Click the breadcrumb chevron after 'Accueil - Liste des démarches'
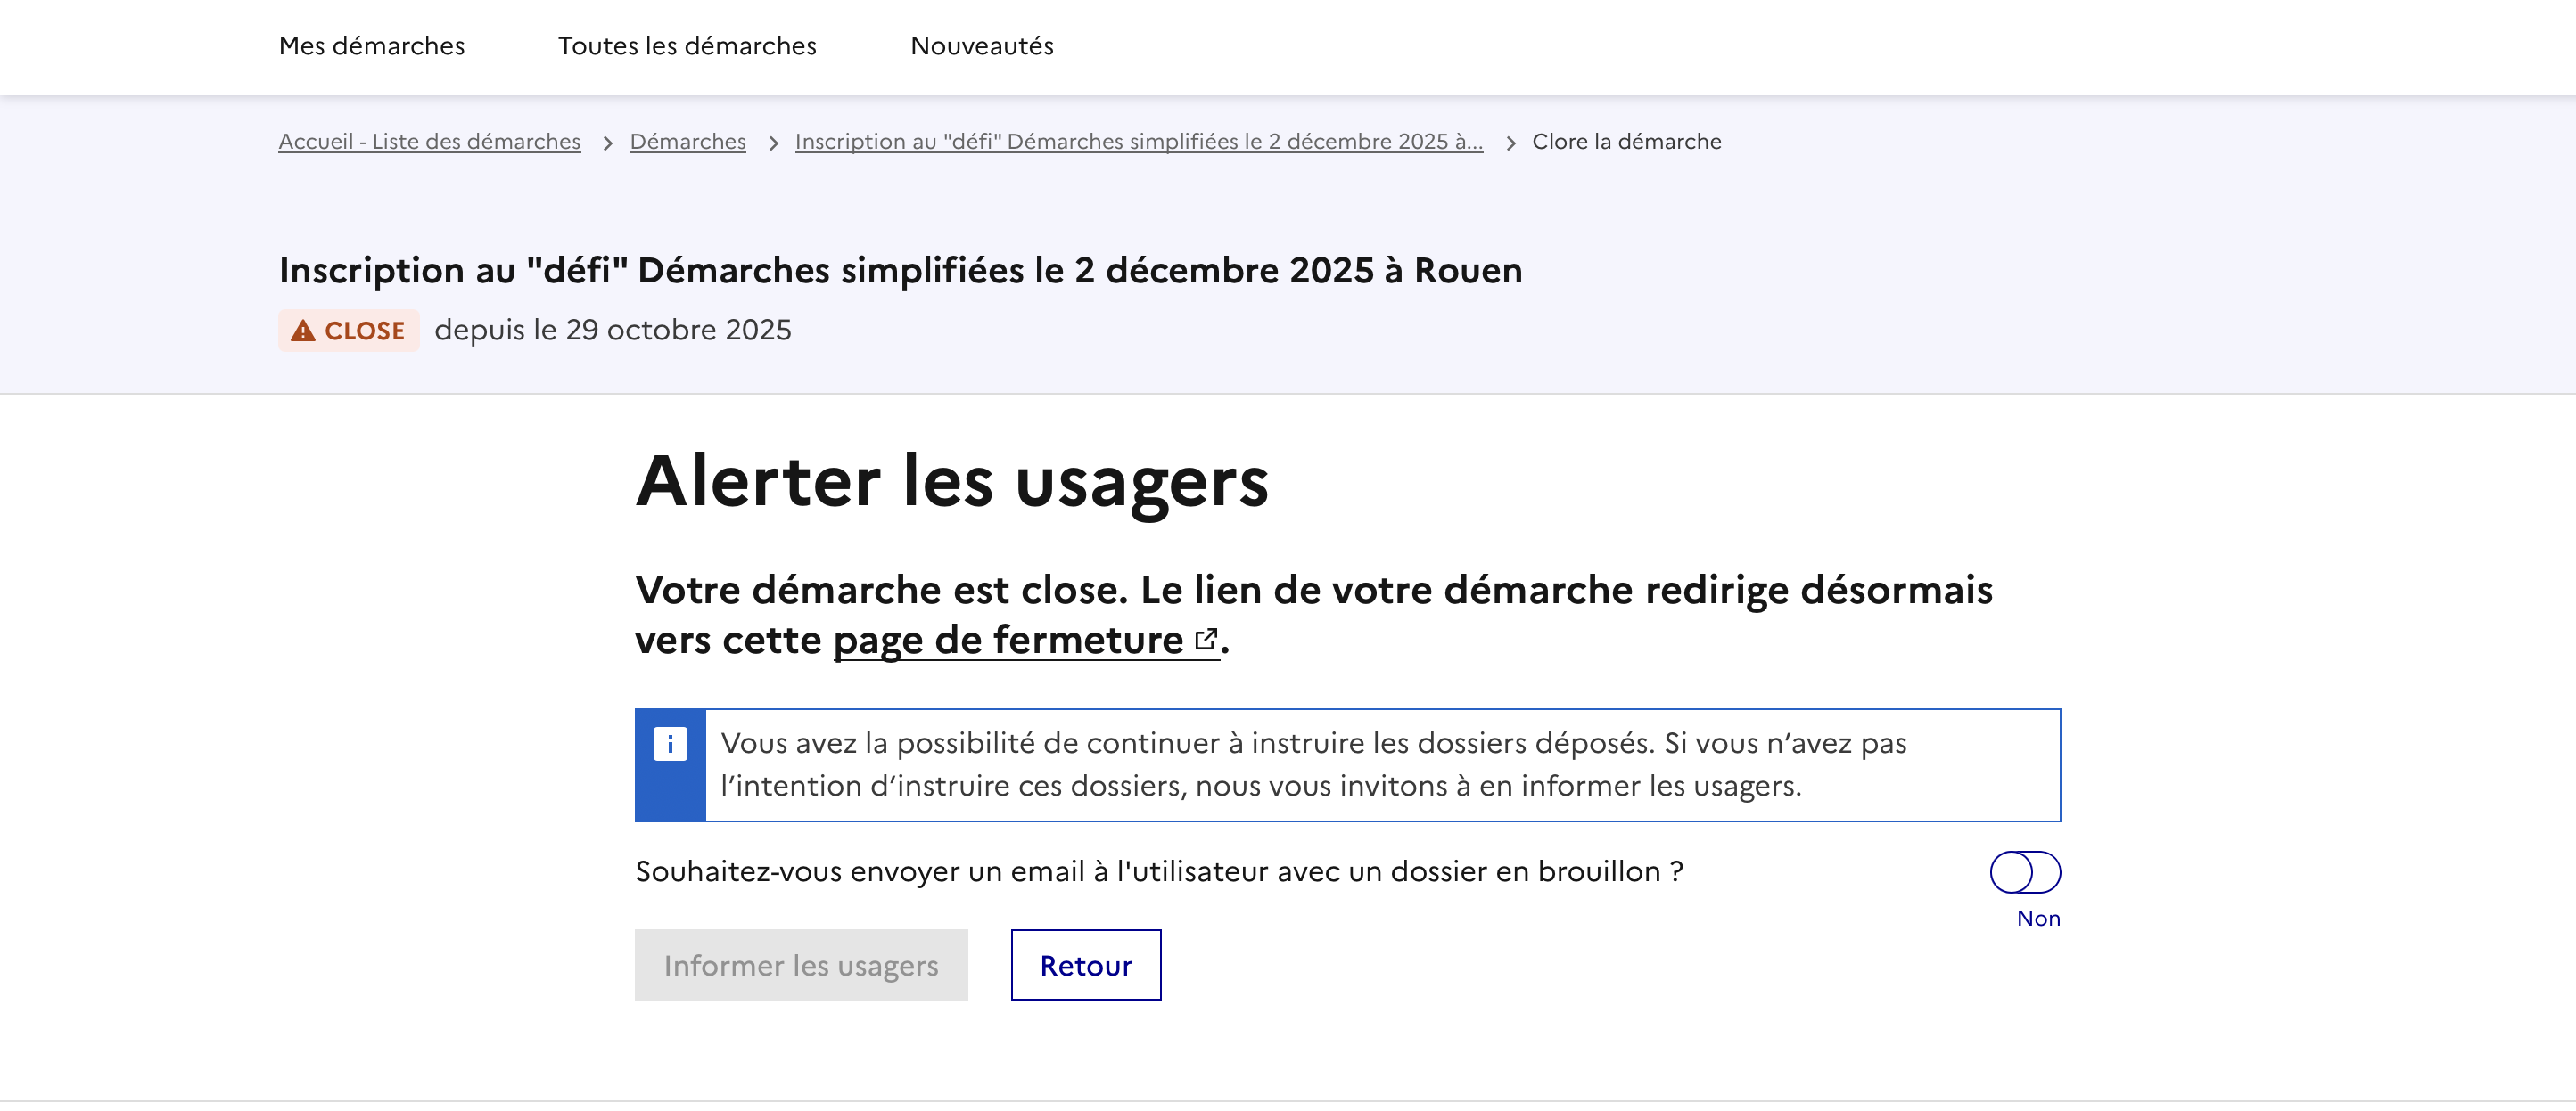The width and height of the screenshot is (2576, 1111). tap(607, 143)
